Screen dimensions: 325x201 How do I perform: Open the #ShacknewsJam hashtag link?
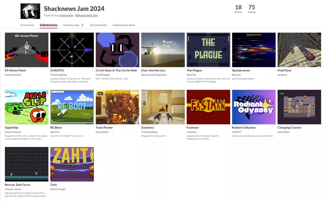click(86, 15)
